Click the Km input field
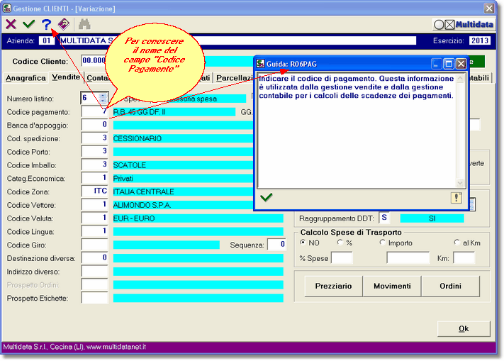 pos(464,258)
